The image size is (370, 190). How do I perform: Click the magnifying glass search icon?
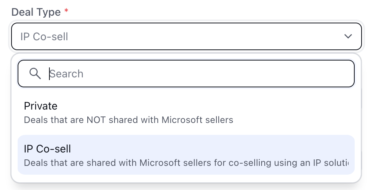tap(35, 74)
